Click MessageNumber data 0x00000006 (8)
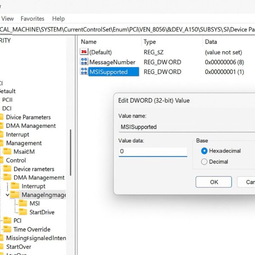 coord(224,62)
